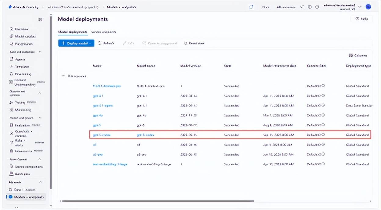The height and width of the screenshot is (210, 381).
Task: Open Stored completions in the sidebar
Action: point(26,166)
